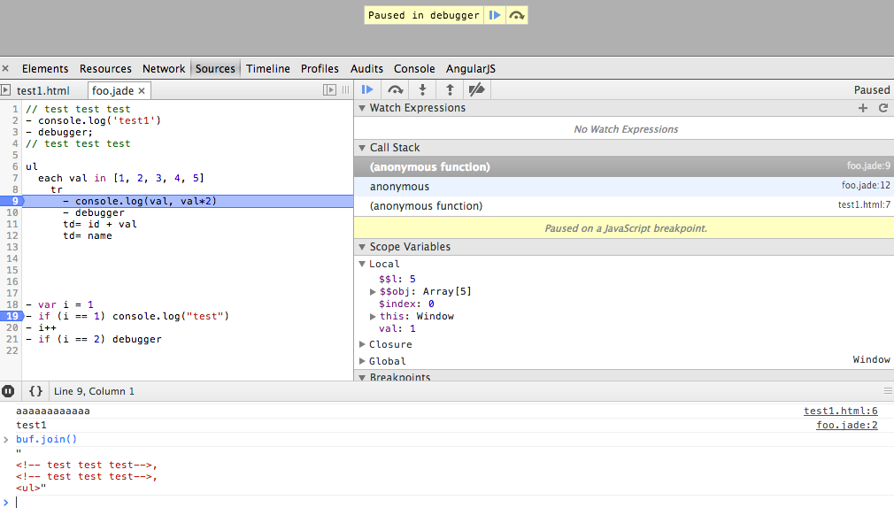Screen dimensions: 894x531
Task: Select the foo.jade file tab
Action: 113,90
